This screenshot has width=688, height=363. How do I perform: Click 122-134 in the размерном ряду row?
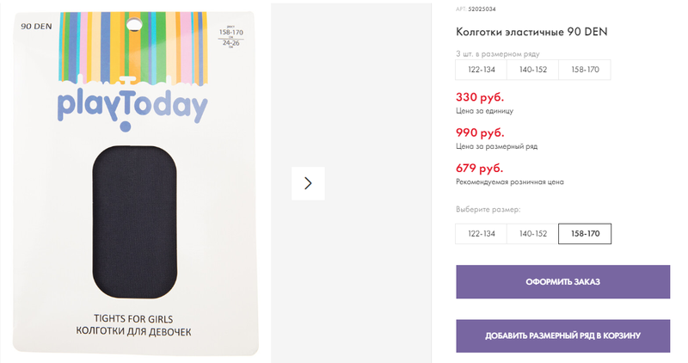tap(481, 70)
